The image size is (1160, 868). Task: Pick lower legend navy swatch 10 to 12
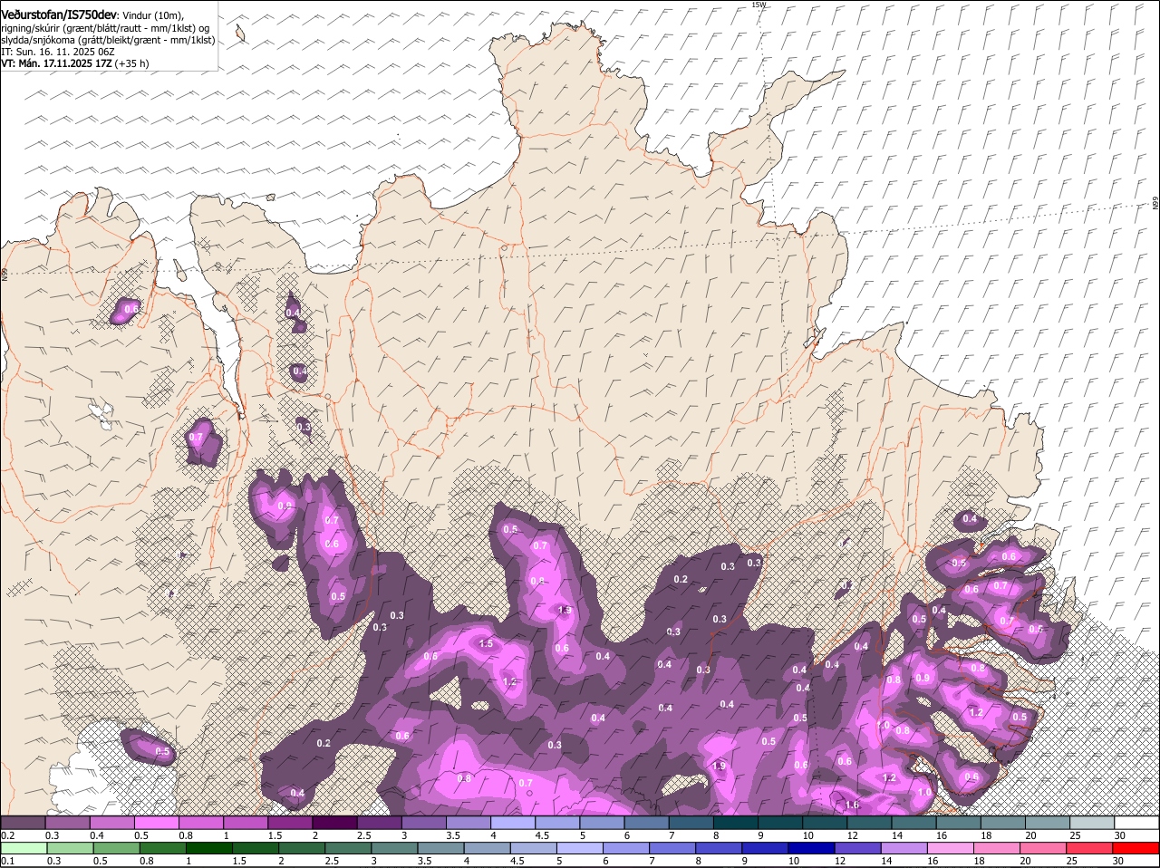[809, 848]
